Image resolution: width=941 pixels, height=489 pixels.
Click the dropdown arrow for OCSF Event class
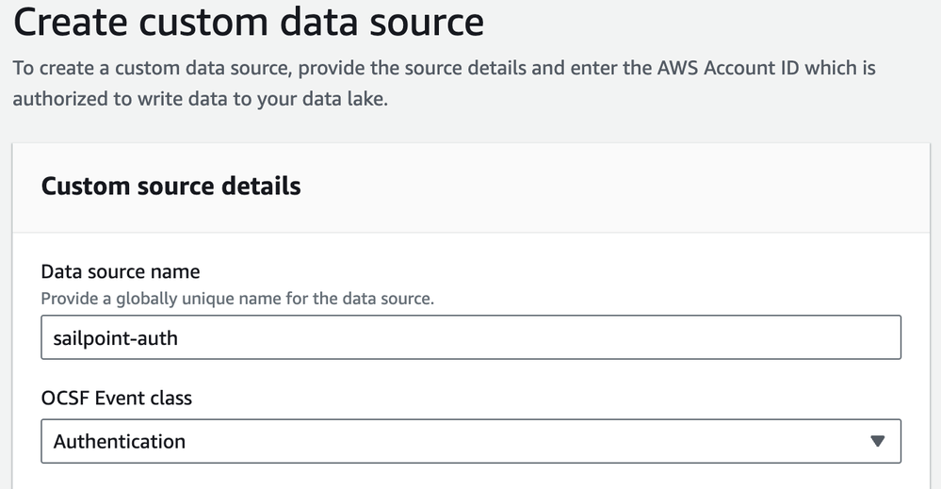coord(878,441)
